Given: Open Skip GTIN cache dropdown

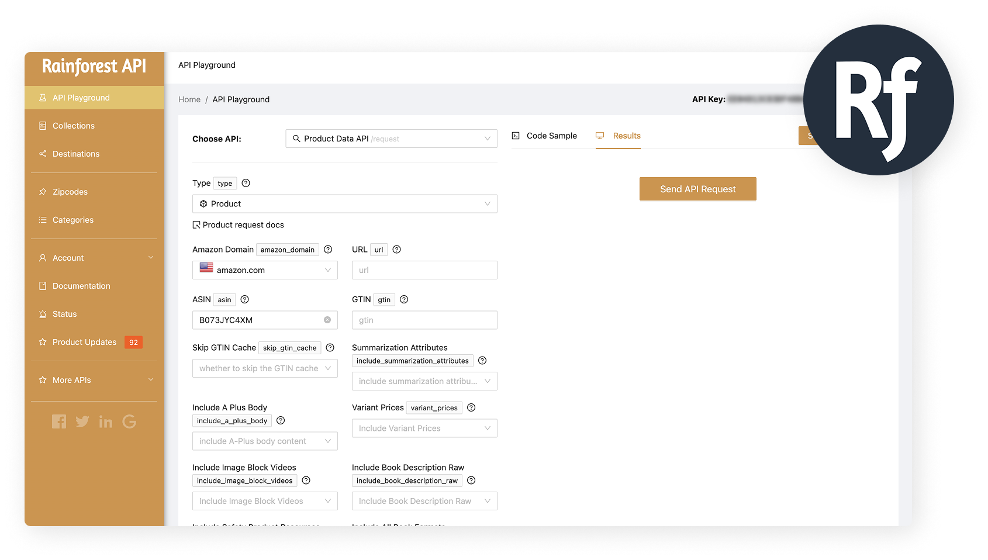Looking at the screenshot, I should (265, 368).
